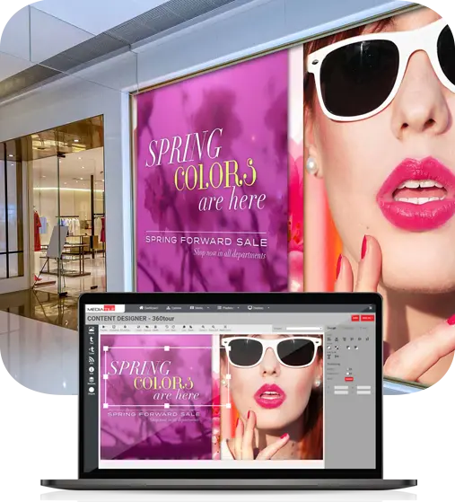Image resolution: width=455 pixels, height=502 pixels.
Task: Click the wider red button beside the designer title
Action: [x=367, y=318]
